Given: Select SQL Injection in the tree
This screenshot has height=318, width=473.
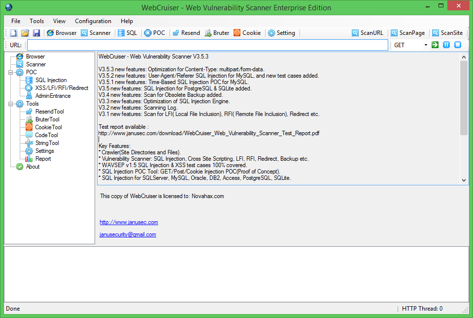Looking at the screenshot, I should click(51, 80).
